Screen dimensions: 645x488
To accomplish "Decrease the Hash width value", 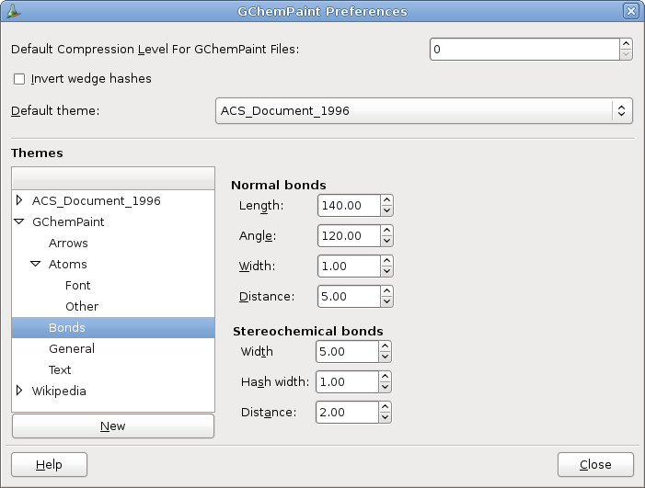I will click(x=385, y=387).
